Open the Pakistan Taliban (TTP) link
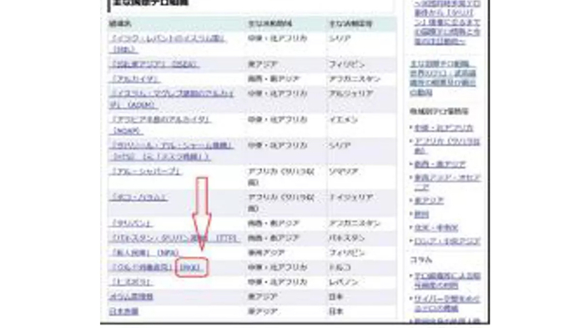Screen dimensions: 584x328 [174, 238]
